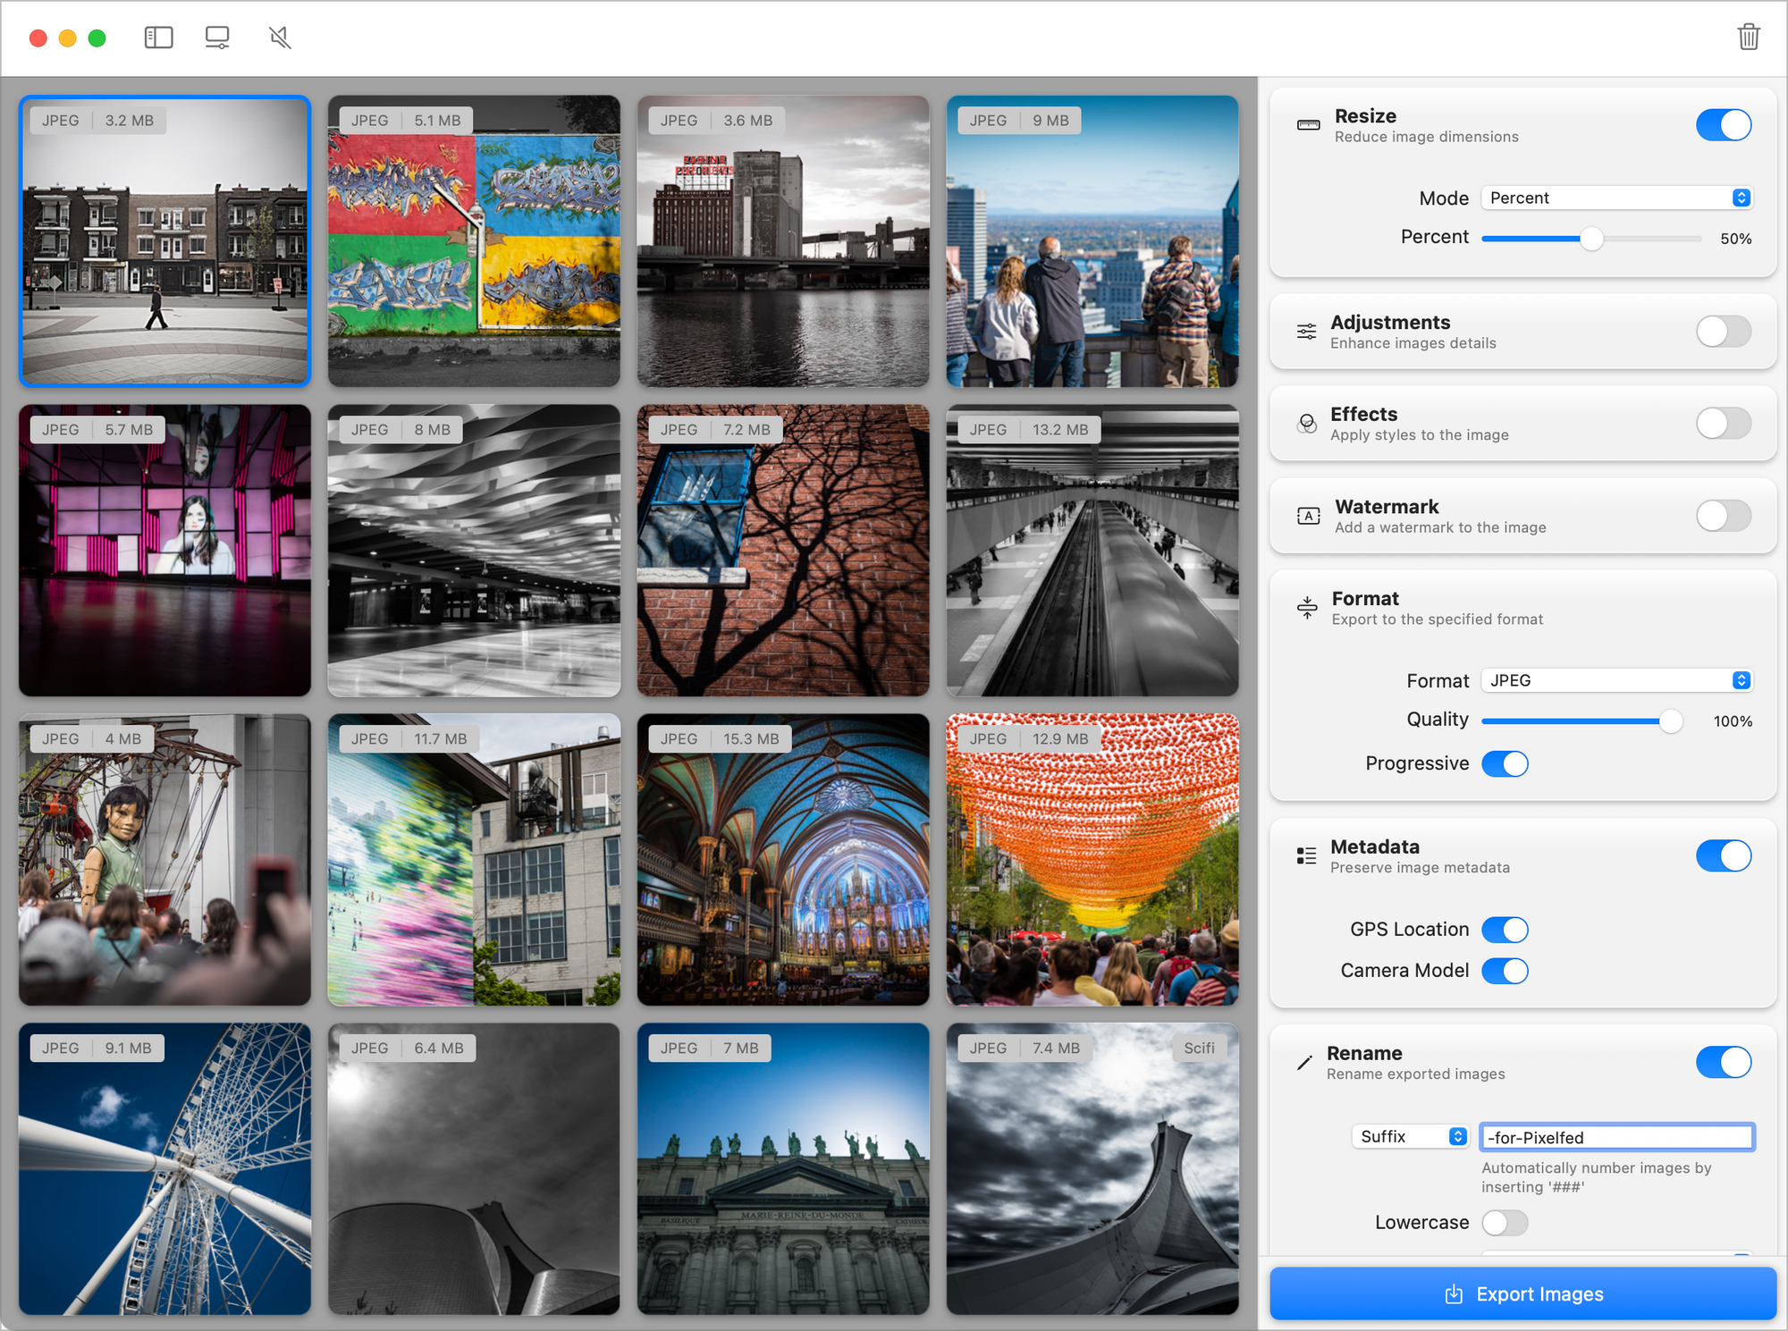Toggle the sidebar icon in the titlebar
Image resolution: width=1788 pixels, height=1331 pixels.
click(157, 37)
